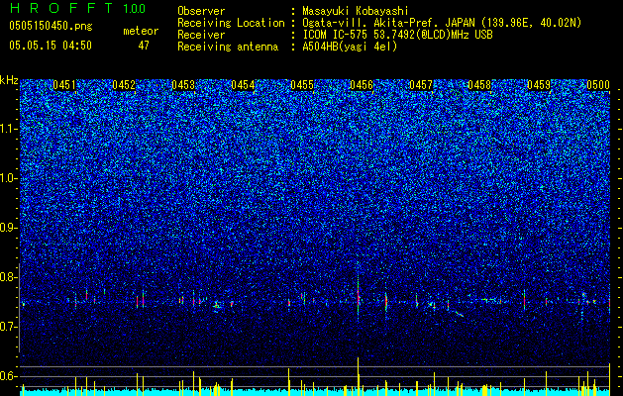Select the observer name Masayuki Kobayashi
The width and height of the screenshot is (623, 396).
pyautogui.click(x=356, y=11)
